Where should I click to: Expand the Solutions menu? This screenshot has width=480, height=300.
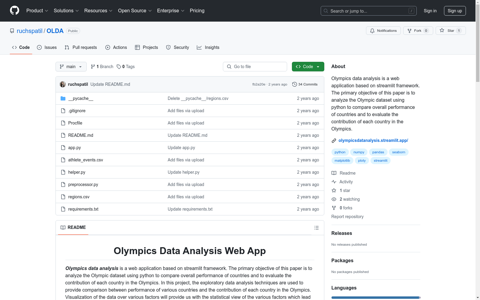pos(66,11)
